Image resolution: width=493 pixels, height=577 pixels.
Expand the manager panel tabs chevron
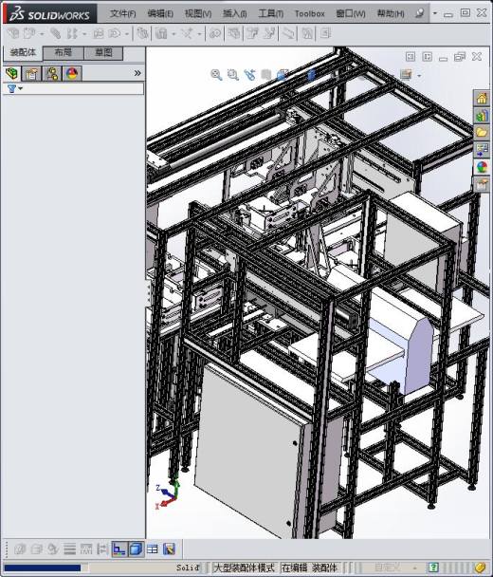point(137,73)
